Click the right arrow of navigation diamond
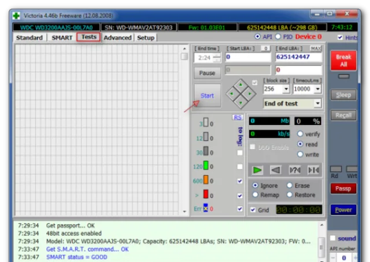Image resolution: width=370 pixels, height=262 pixels. point(250,94)
